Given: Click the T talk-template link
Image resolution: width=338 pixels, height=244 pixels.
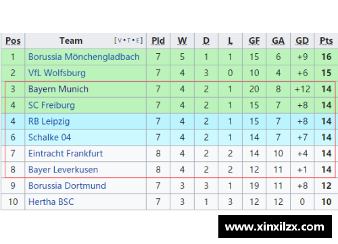Looking at the screenshot, I should click(129, 40).
